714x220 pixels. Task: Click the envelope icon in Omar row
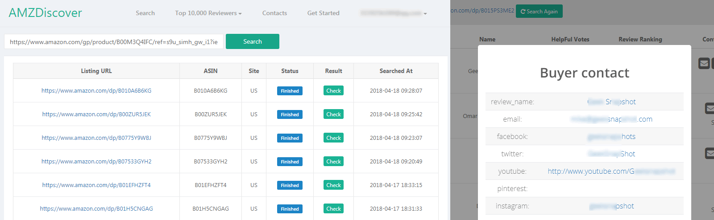click(x=710, y=108)
